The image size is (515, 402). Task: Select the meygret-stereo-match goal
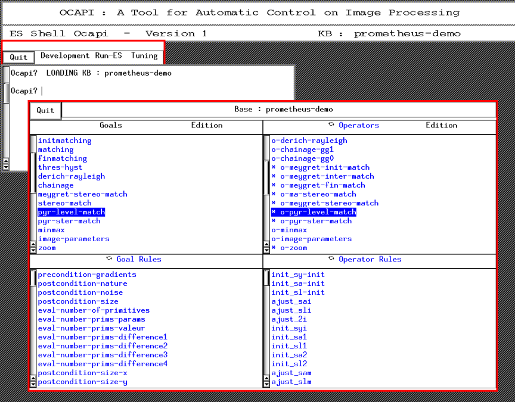point(83,194)
